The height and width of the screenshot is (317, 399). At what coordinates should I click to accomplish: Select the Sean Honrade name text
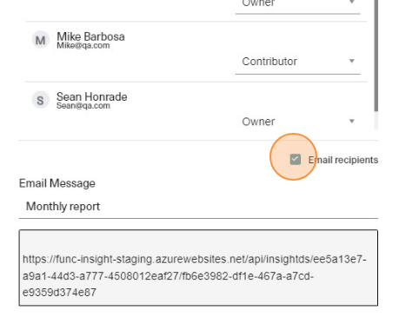tap(92, 96)
